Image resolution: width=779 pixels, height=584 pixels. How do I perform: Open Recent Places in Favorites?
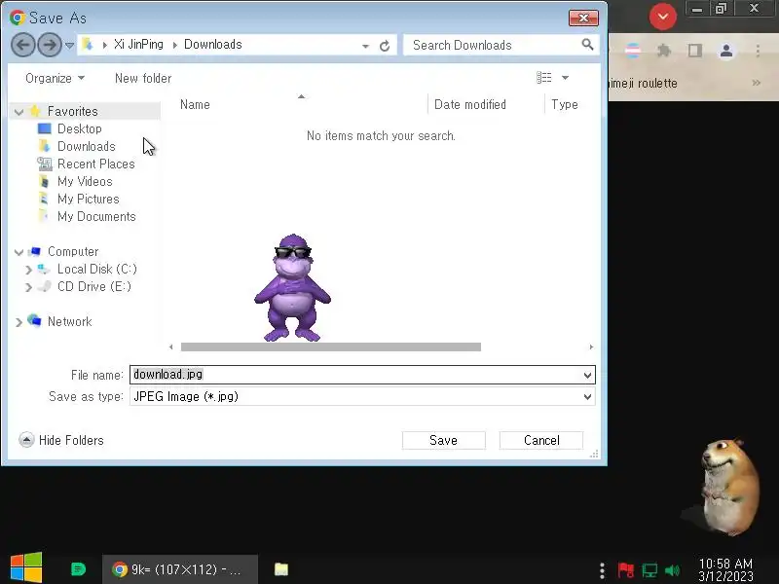pos(95,164)
